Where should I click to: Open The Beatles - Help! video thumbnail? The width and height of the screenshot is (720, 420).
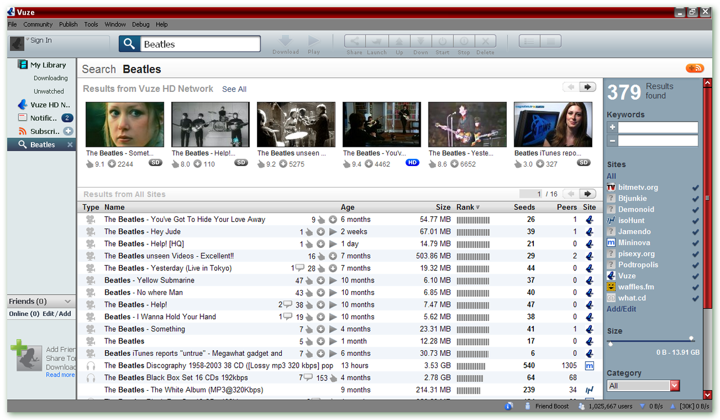click(x=210, y=124)
